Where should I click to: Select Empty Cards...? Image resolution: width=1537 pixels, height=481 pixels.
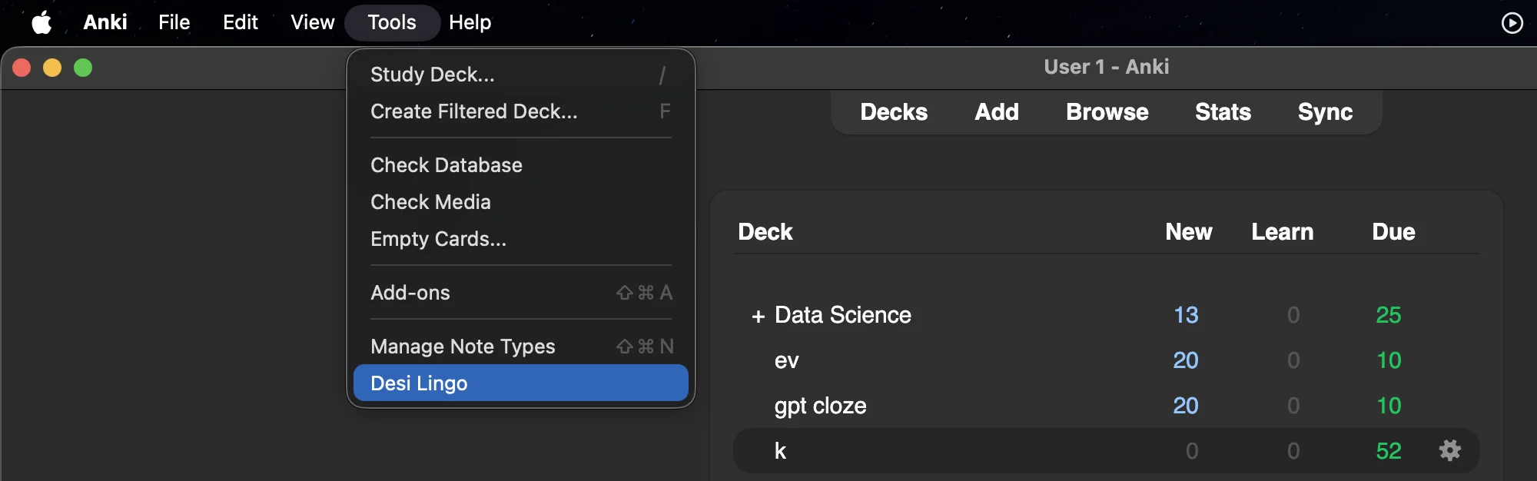[437, 239]
